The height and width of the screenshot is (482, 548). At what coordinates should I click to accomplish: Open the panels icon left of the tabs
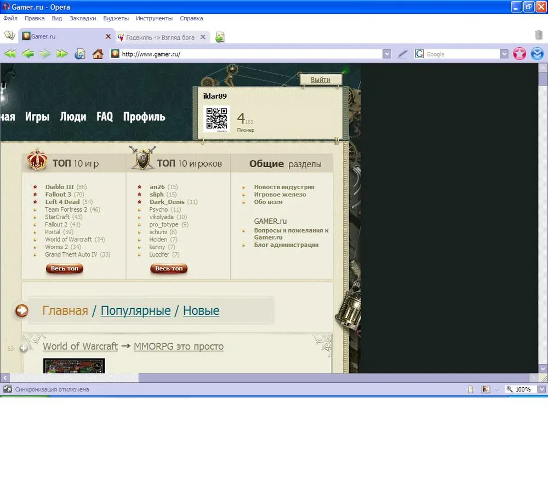click(9, 35)
